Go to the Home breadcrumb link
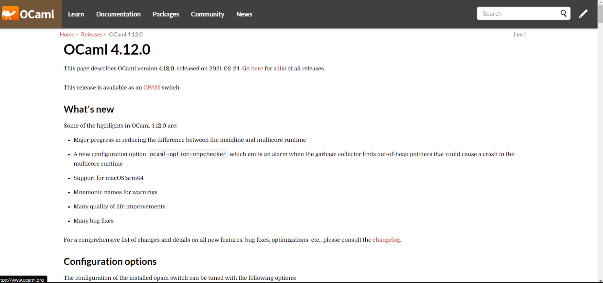This screenshot has width=603, height=283. [67, 34]
